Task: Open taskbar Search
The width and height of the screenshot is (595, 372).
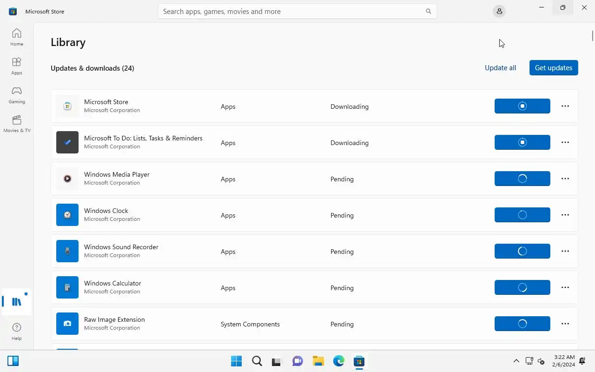Action: coord(257,361)
